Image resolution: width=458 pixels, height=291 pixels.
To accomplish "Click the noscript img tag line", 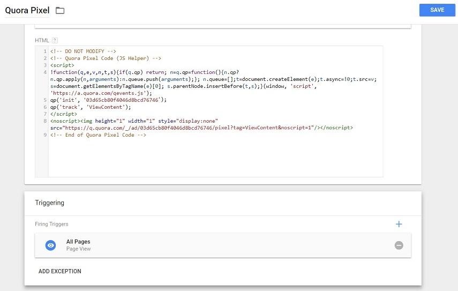I will click(161, 121).
